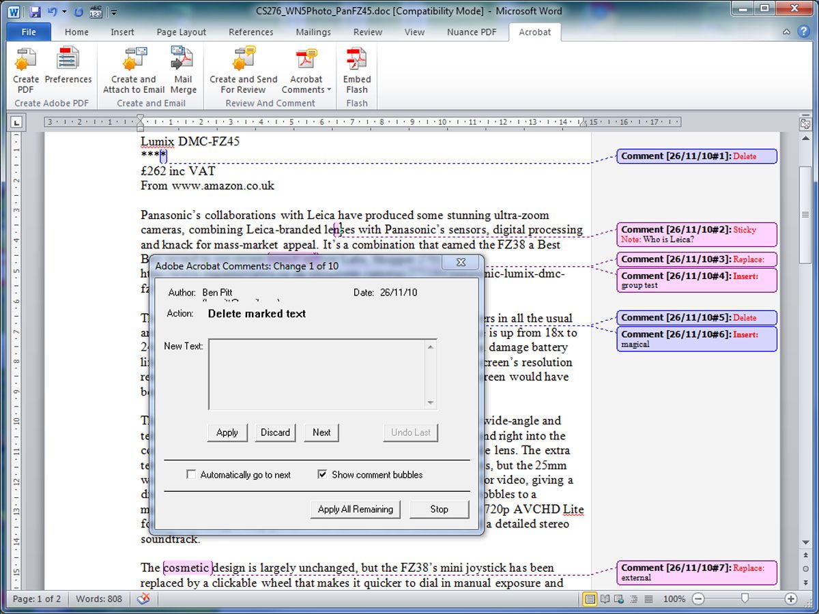
Task: Run the spelling and grammar check icon
Action: pyautogui.click(x=97, y=12)
